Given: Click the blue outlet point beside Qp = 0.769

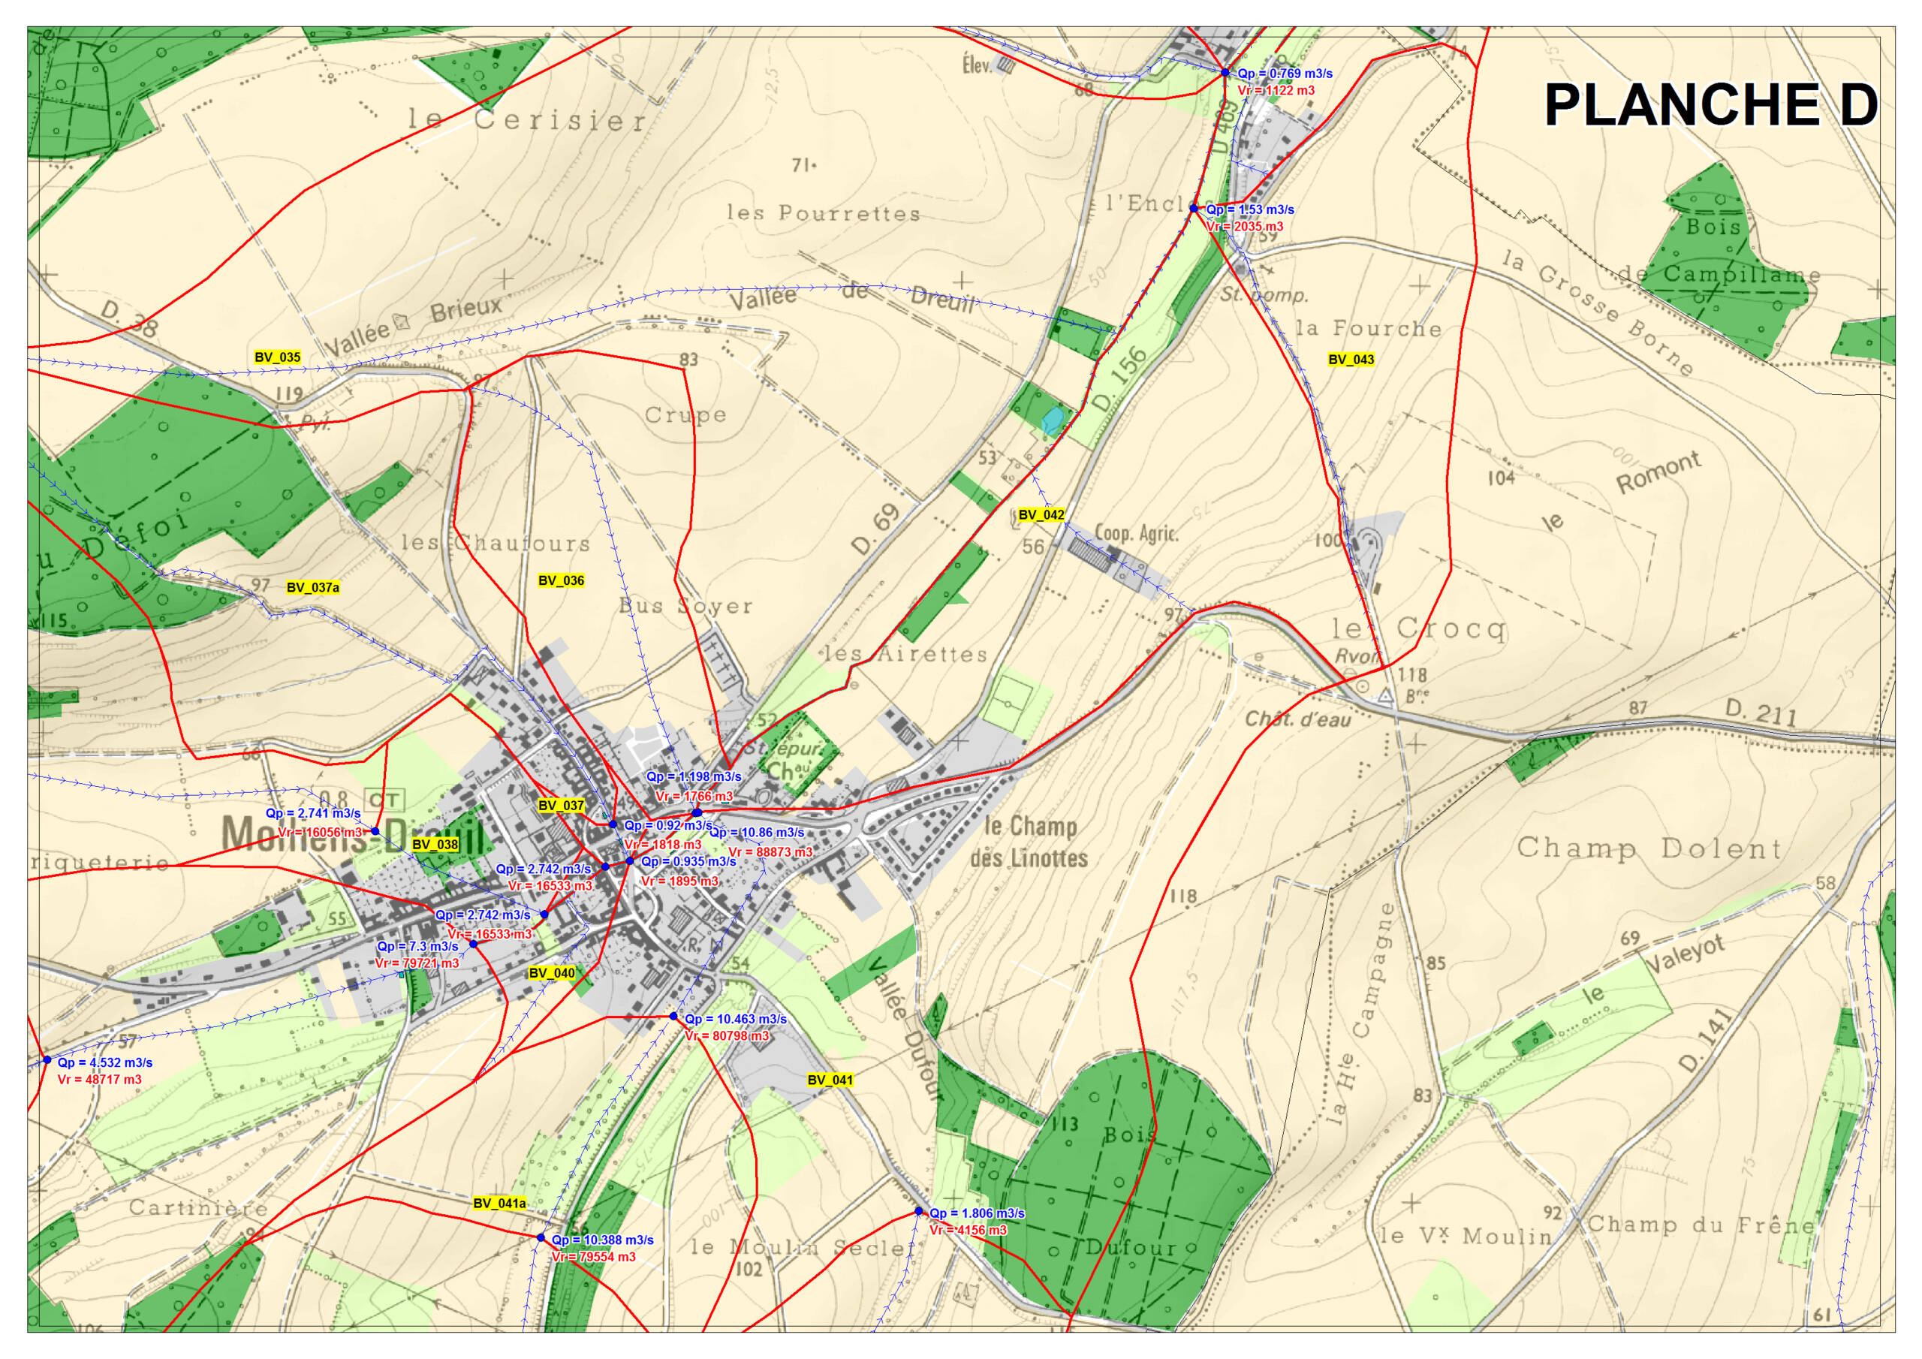Looking at the screenshot, I should point(1225,73).
